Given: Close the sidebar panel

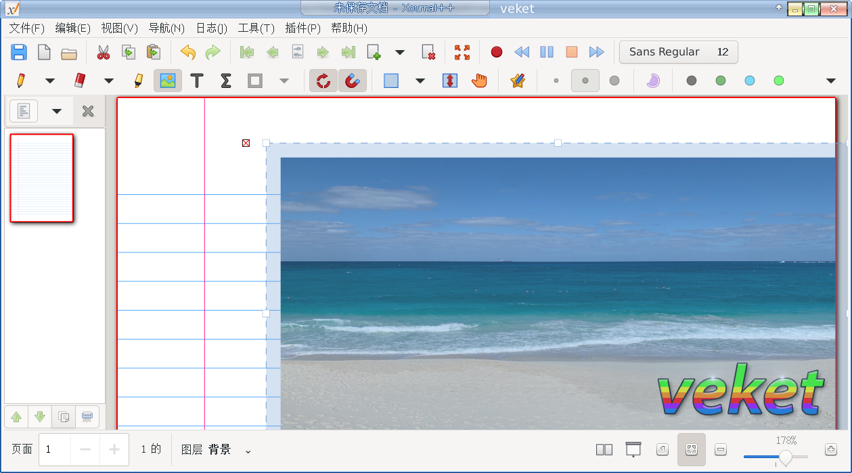Looking at the screenshot, I should tap(88, 111).
